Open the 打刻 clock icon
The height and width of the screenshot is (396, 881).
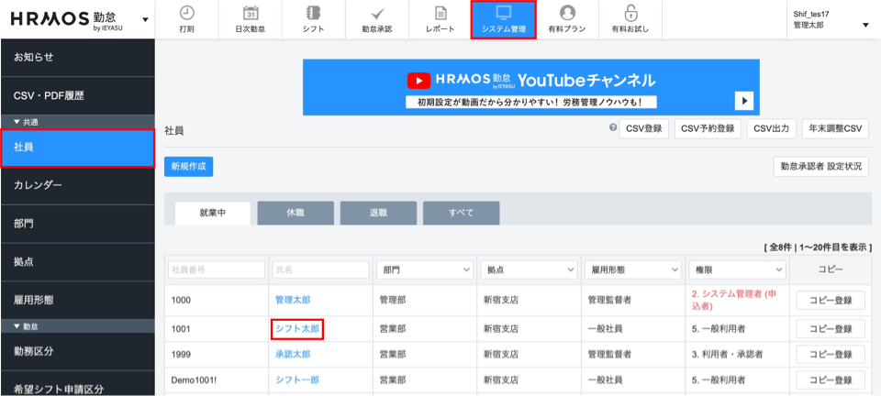click(x=187, y=14)
